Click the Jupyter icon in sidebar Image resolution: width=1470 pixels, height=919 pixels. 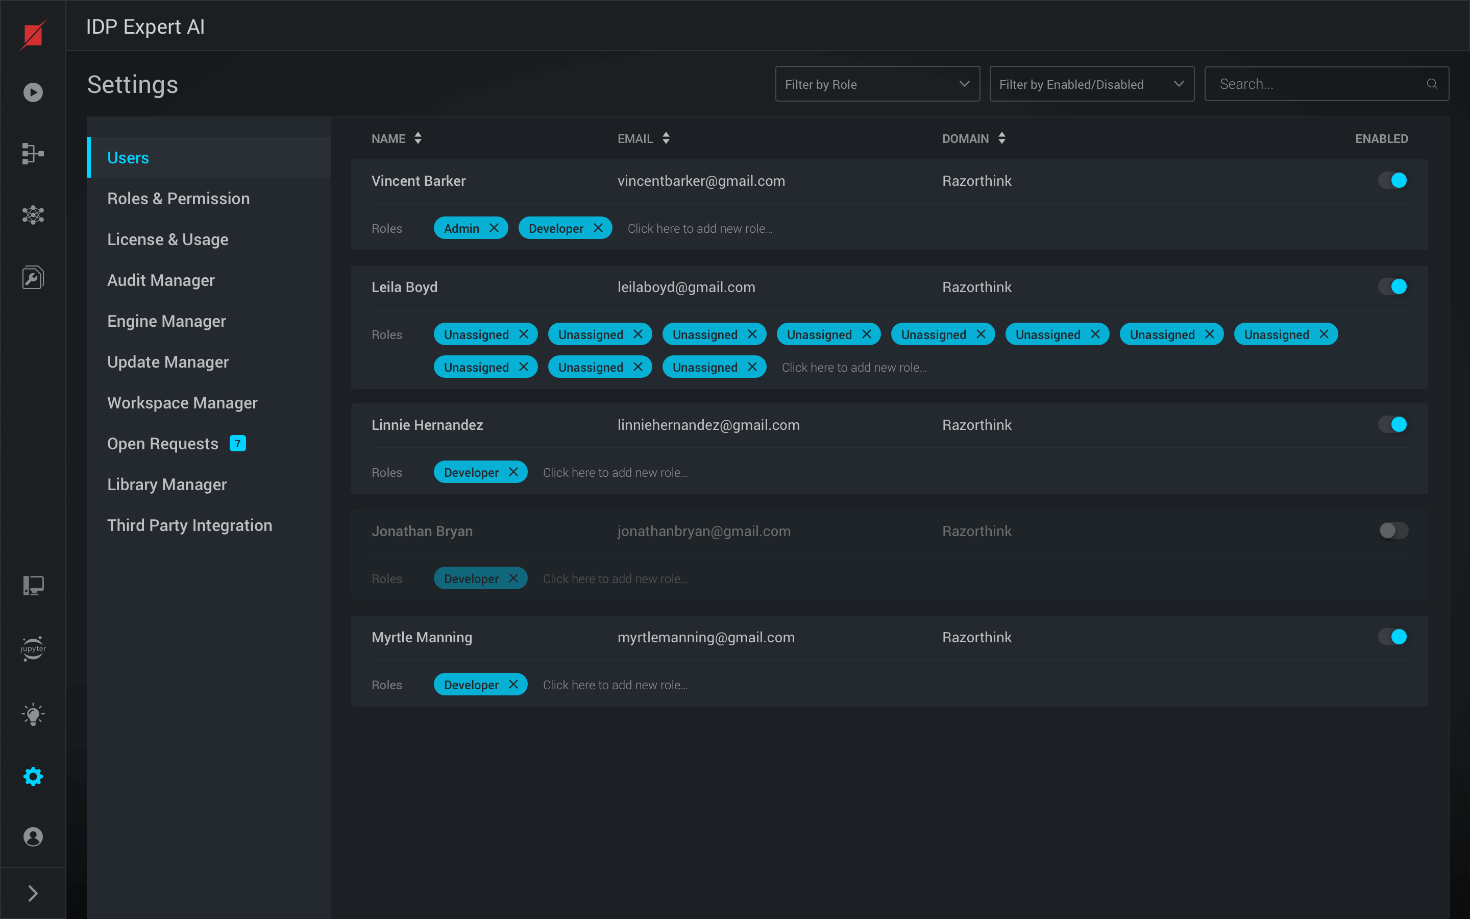[x=33, y=648]
